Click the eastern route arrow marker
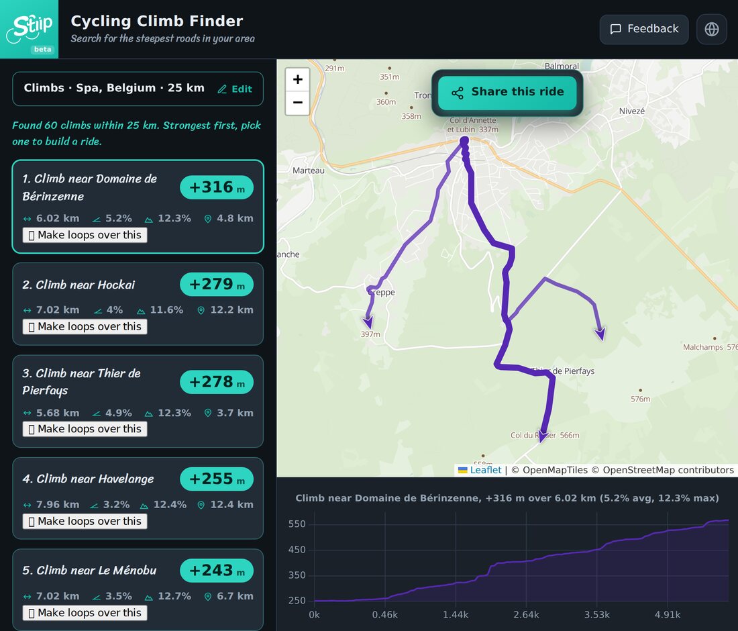738x631 pixels. click(600, 334)
